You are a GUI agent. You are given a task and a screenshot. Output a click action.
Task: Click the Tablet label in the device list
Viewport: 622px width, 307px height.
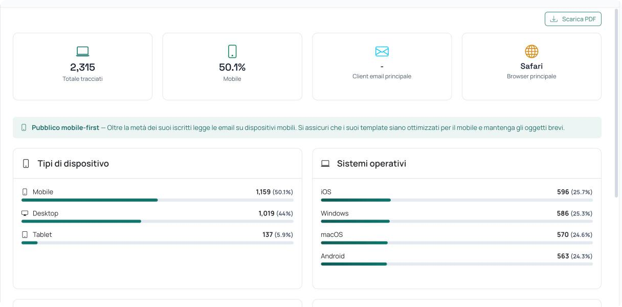tap(42, 234)
